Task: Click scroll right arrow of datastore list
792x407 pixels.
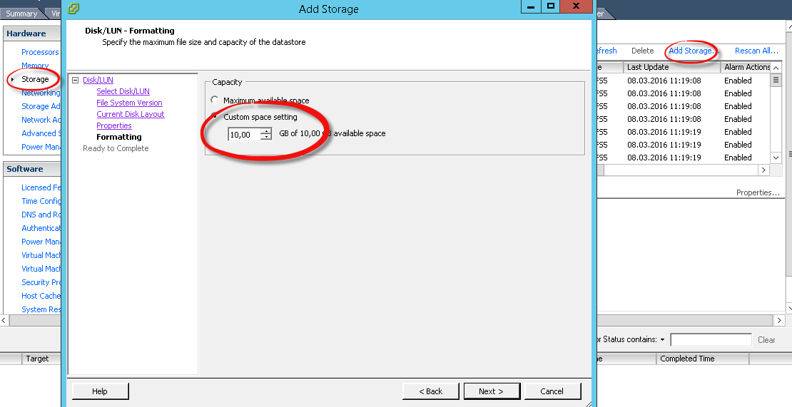Action: (763, 170)
